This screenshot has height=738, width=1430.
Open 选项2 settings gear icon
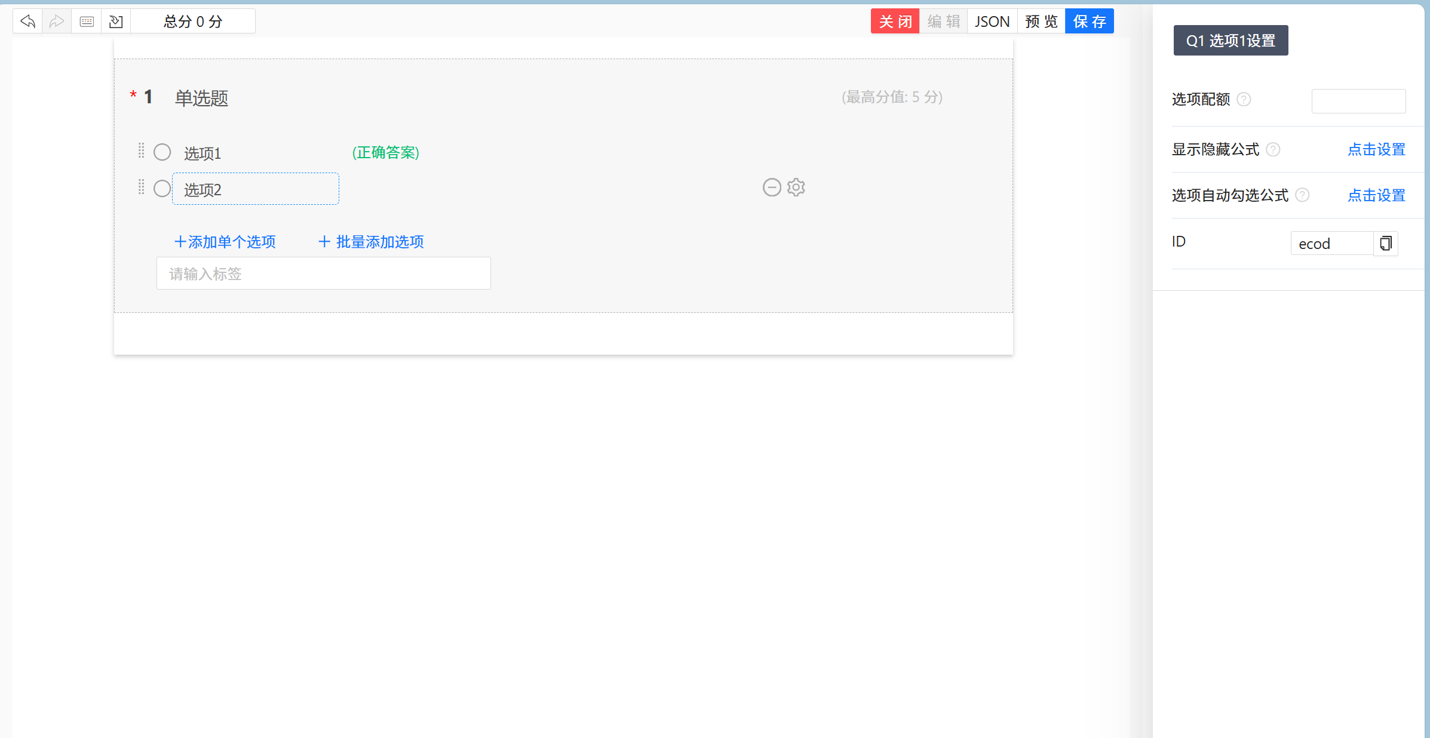[796, 187]
